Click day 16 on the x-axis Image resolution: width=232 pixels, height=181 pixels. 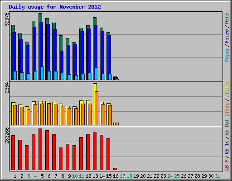(x=116, y=176)
